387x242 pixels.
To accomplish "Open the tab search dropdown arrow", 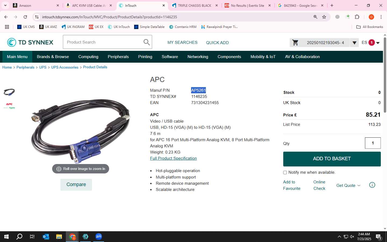I will tap(5, 5).
